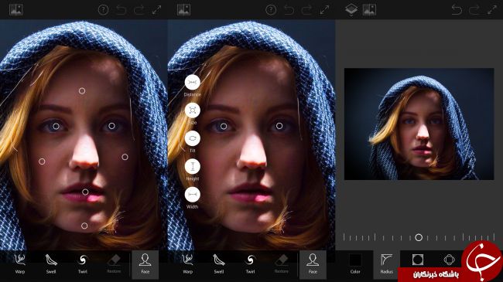Open the layers icon in the right screen

[351, 9]
